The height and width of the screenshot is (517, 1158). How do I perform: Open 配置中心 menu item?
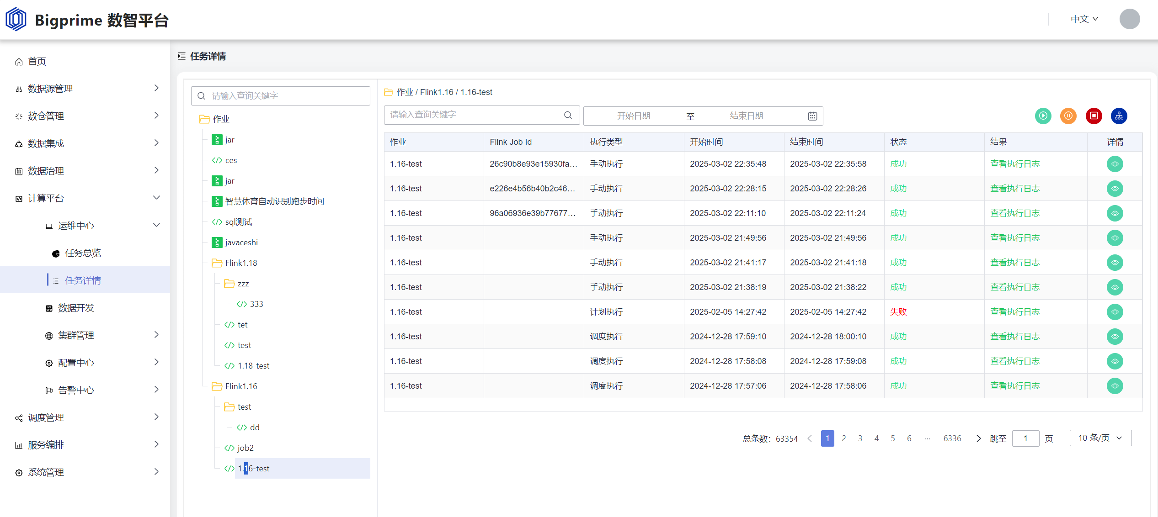tap(85, 363)
